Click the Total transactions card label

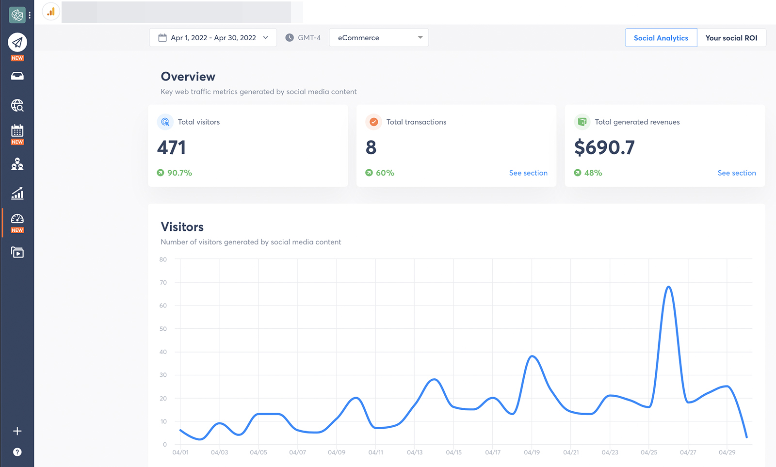point(416,122)
